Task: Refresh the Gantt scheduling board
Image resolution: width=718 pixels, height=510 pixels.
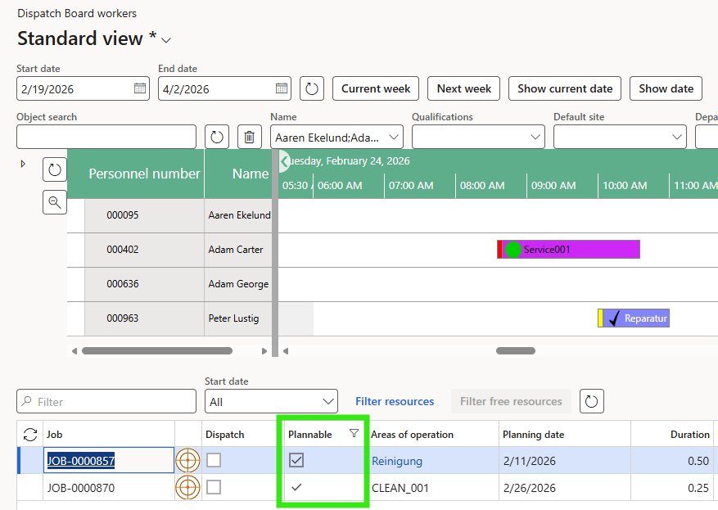Action: pos(54,168)
